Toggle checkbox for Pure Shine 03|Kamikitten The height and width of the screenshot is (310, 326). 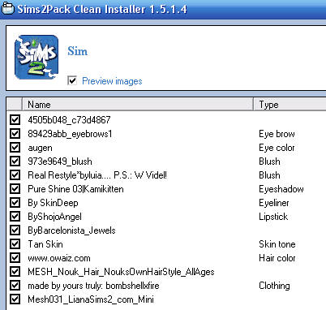coord(15,189)
